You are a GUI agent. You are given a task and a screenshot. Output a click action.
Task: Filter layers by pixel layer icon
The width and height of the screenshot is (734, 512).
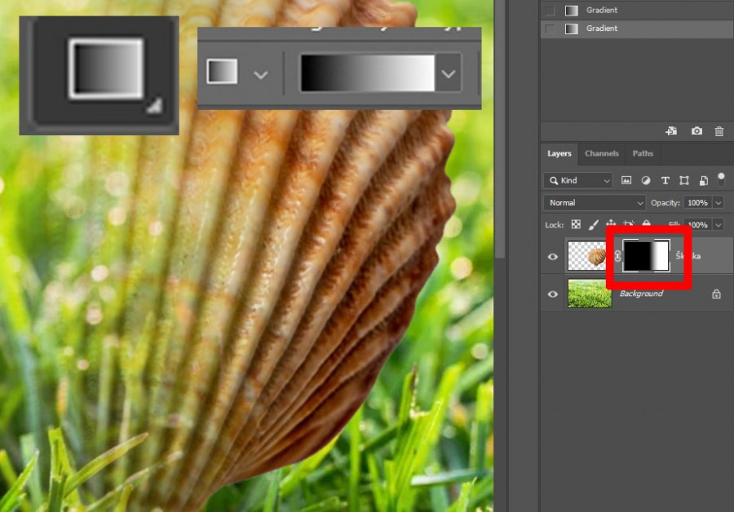point(626,180)
